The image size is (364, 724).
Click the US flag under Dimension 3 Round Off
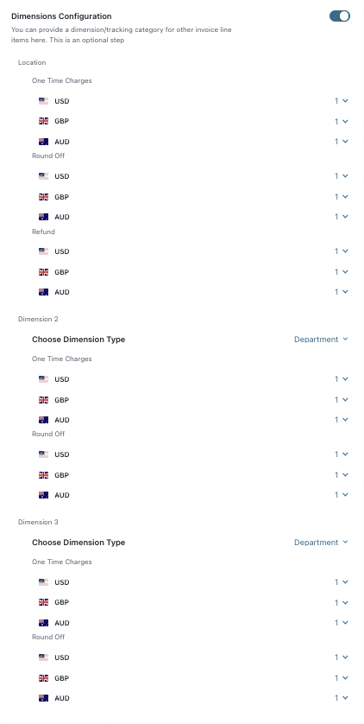[43, 657]
